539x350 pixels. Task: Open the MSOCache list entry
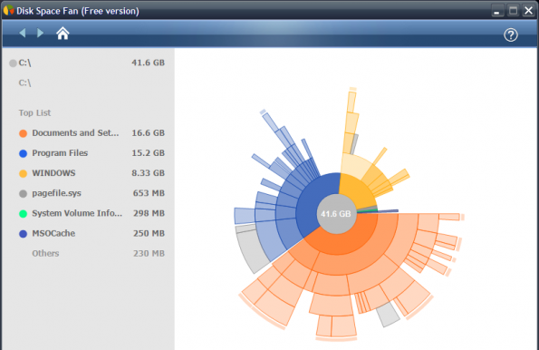tap(91, 233)
